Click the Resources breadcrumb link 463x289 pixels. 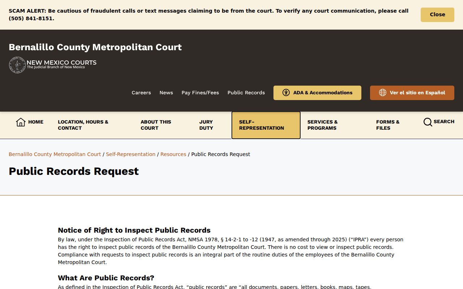(173, 154)
